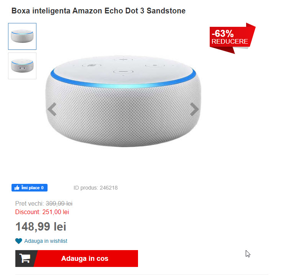Click the crossed-out old price 399,99 lei

[x=59, y=203]
